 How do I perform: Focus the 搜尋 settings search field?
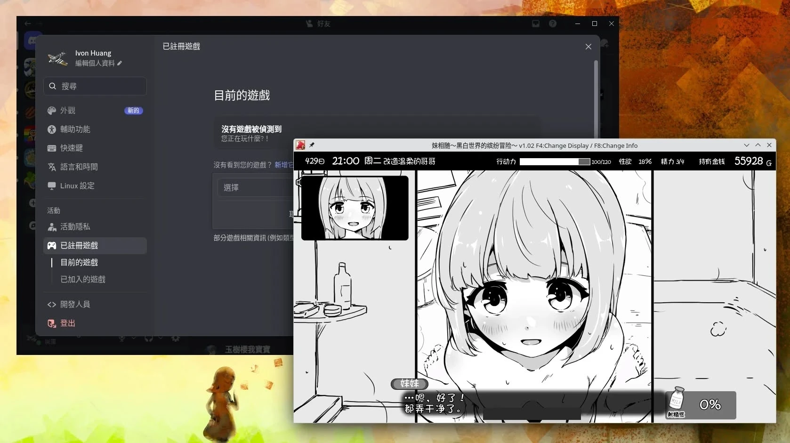click(95, 86)
